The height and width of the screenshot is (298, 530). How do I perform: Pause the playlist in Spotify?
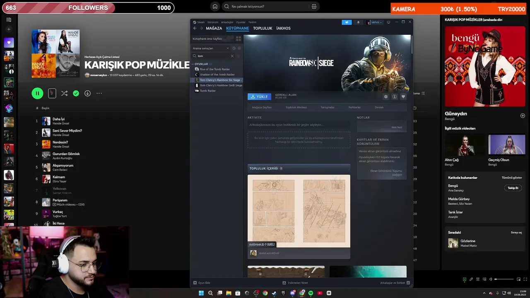coord(37,94)
